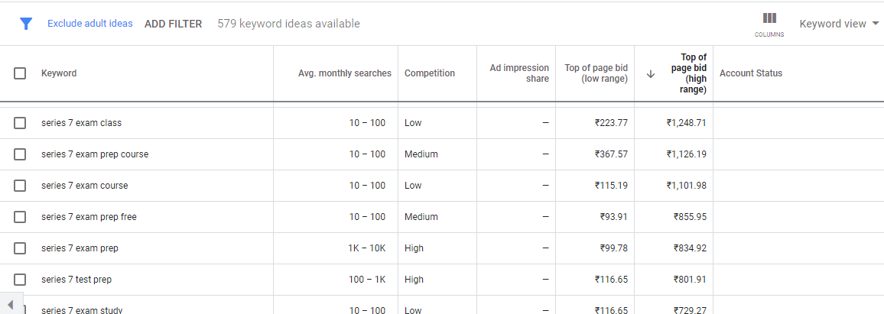884x314 pixels.
Task: Click the series 7 exam course keyword
Action: (85, 186)
